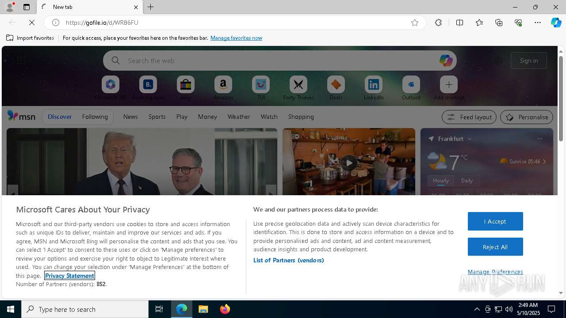
Task: Open a new tab with plus button
Action: click(151, 7)
